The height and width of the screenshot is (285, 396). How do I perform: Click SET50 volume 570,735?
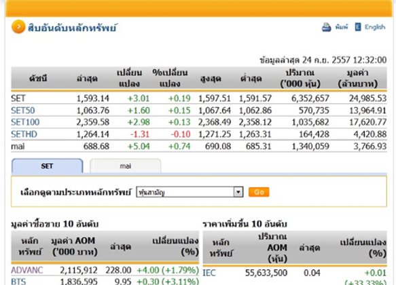pos(314,110)
